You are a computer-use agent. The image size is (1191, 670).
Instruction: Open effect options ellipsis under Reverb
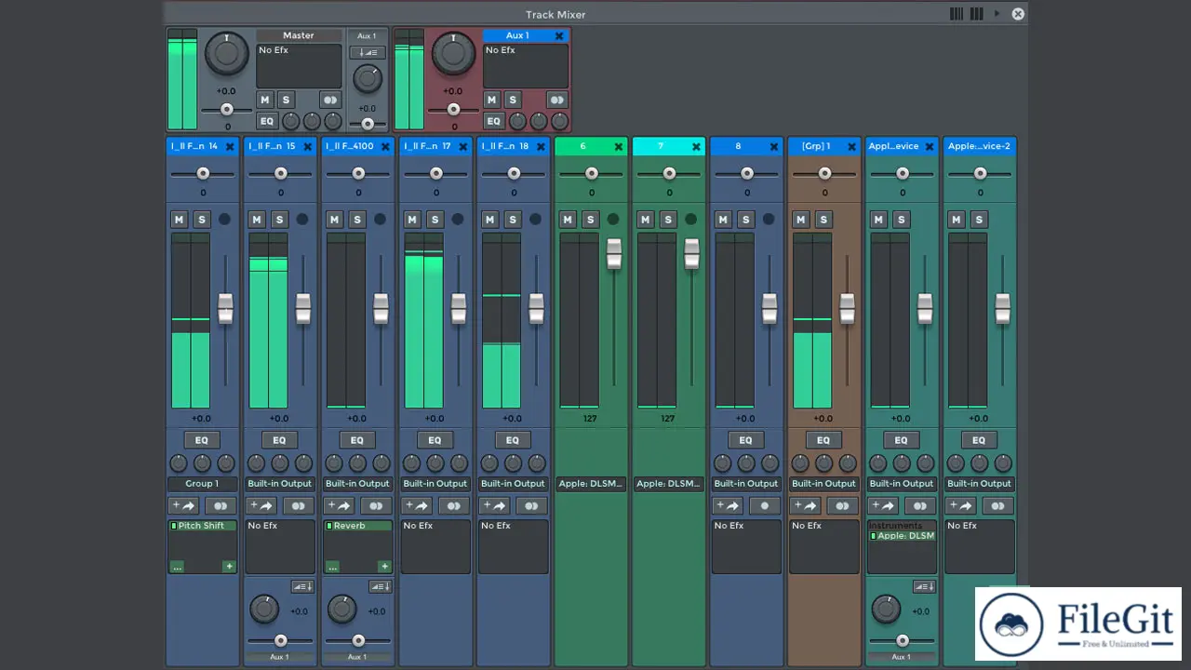[332, 566]
